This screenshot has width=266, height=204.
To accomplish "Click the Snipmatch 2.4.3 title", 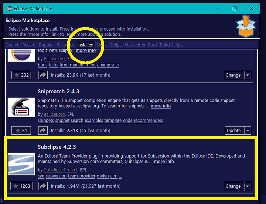I will click(x=58, y=91).
